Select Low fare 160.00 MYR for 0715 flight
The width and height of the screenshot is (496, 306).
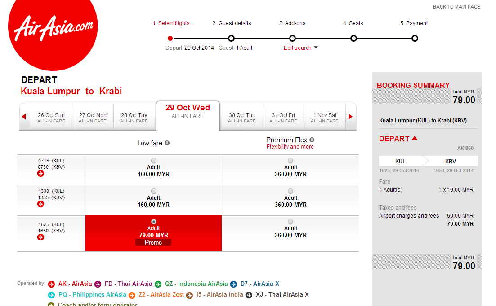[x=154, y=161]
